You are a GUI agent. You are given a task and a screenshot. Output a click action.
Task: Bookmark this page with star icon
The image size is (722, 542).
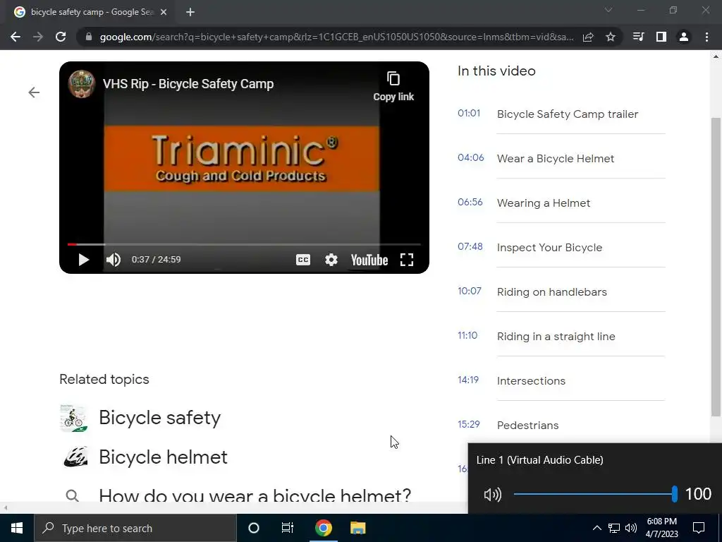(x=611, y=37)
